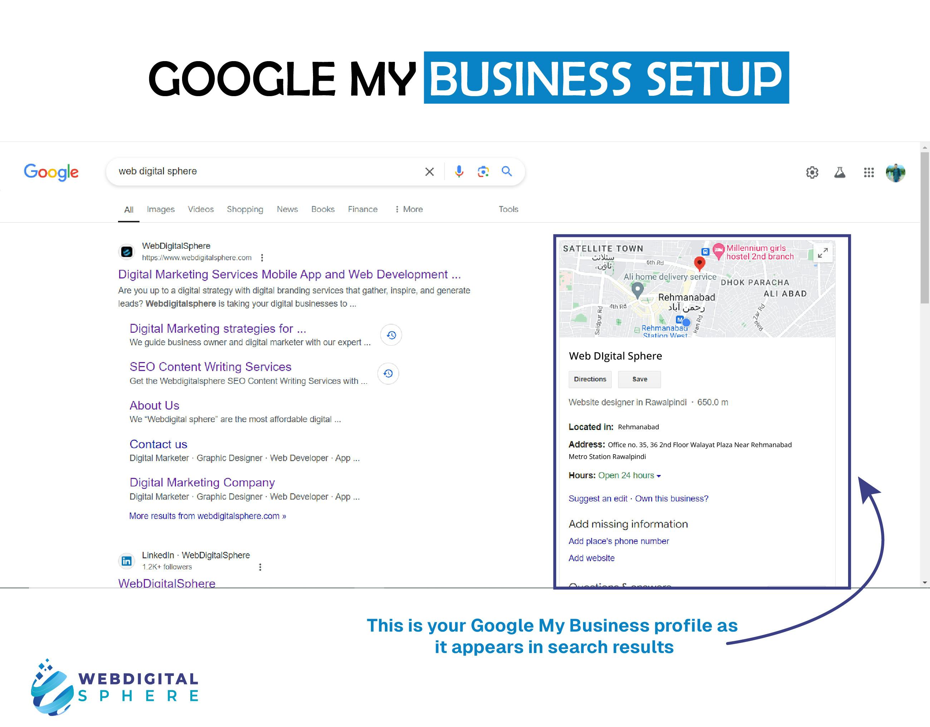Click More results from webdigitalsphere.com
Viewport: 930px width, 727px height.
click(207, 516)
